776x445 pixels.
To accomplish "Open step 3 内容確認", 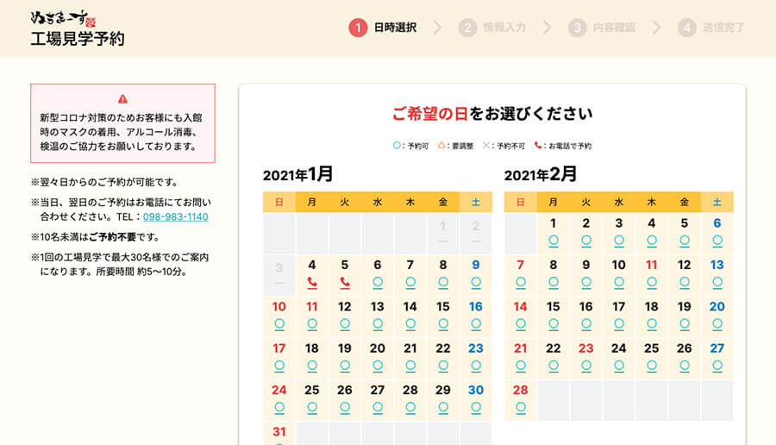I will tap(603, 28).
